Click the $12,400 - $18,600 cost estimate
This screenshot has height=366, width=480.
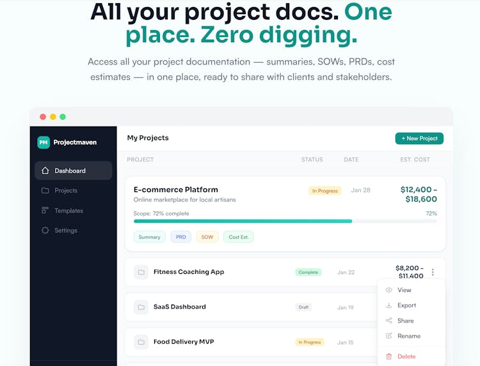pyautogui.click(x=419, y=194)
